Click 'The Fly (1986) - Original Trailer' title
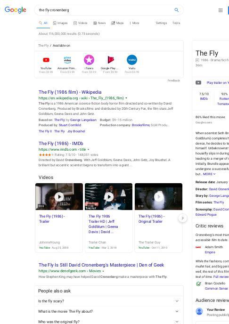The height and width of the screenshot is (324, 229). [x=152, y=219]
